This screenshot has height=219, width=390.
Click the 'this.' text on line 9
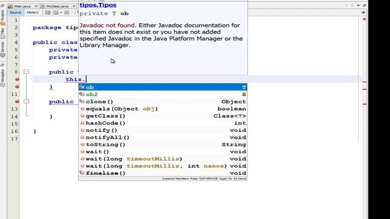[x=76, y=79]
